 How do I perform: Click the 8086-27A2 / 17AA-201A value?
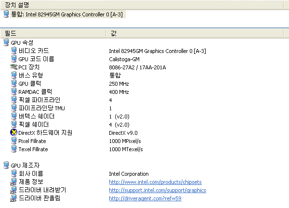pos(137,67)
